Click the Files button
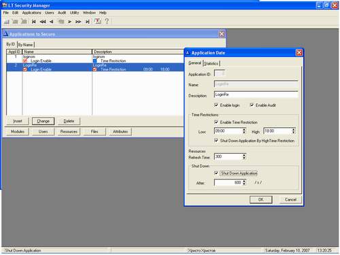The image size is (340, 255). tap(95, 131)
